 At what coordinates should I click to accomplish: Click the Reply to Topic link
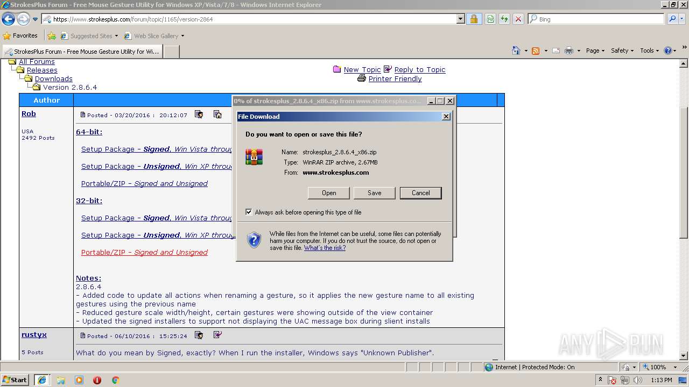(420, 70)
